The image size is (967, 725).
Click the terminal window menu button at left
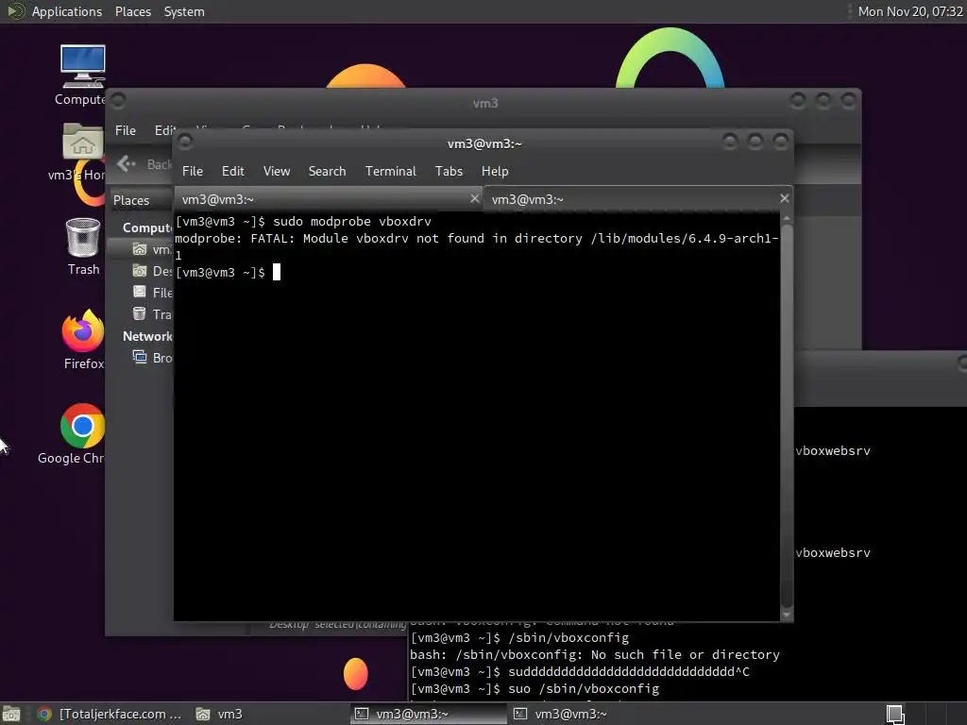[185, 143]
